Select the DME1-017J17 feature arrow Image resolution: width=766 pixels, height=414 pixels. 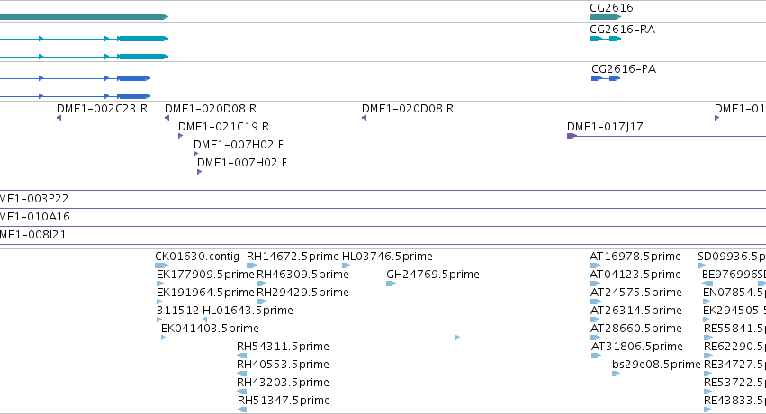point(572,136)
